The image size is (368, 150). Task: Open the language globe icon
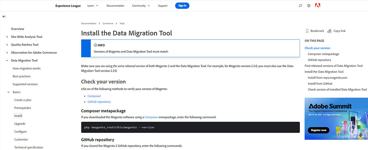coord(309,6)
